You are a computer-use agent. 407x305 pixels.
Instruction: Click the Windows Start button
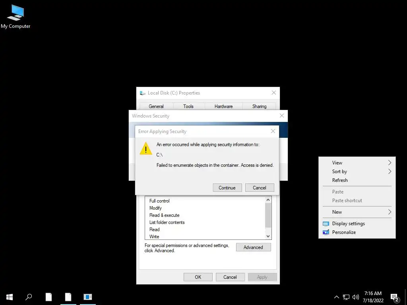[x=10, y=297]
